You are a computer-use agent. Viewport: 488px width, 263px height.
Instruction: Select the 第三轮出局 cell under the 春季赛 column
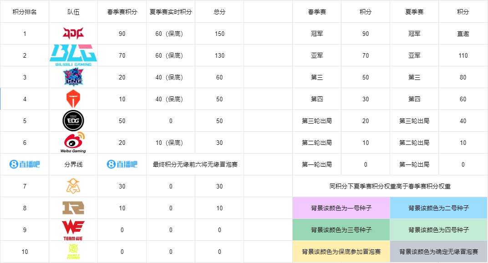coord(317,121)
